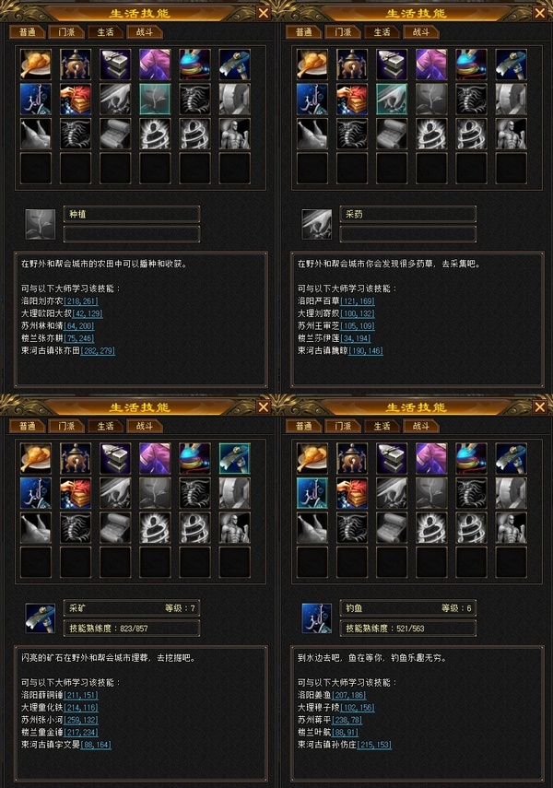
Task: Click the 技能熟练度 823/857 proficiency bar
Action: [x=132, y=629]
